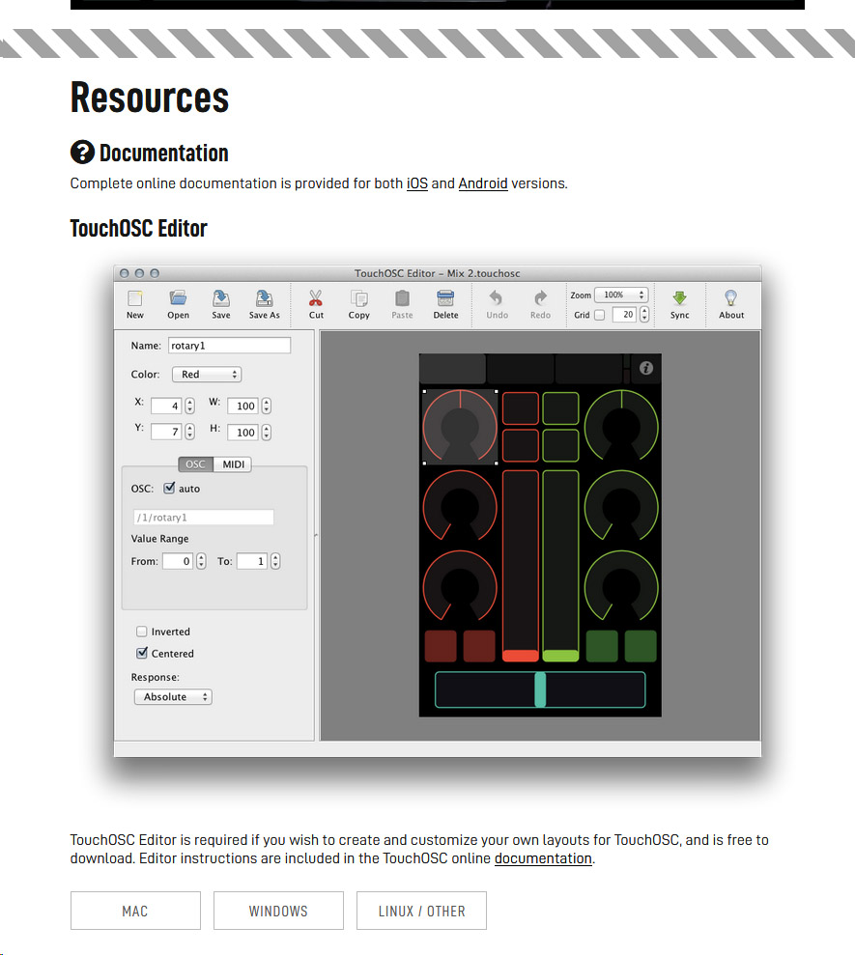Click the Grid size stepper arrows
855x955 pixels.
[x=644, y=314]
